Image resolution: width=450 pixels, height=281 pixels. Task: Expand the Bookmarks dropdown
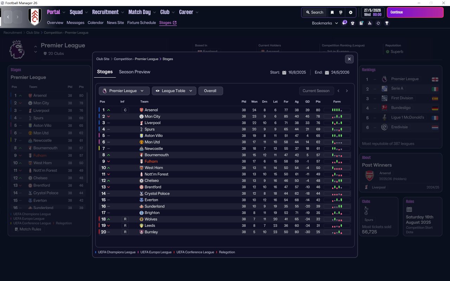[325, 23]
